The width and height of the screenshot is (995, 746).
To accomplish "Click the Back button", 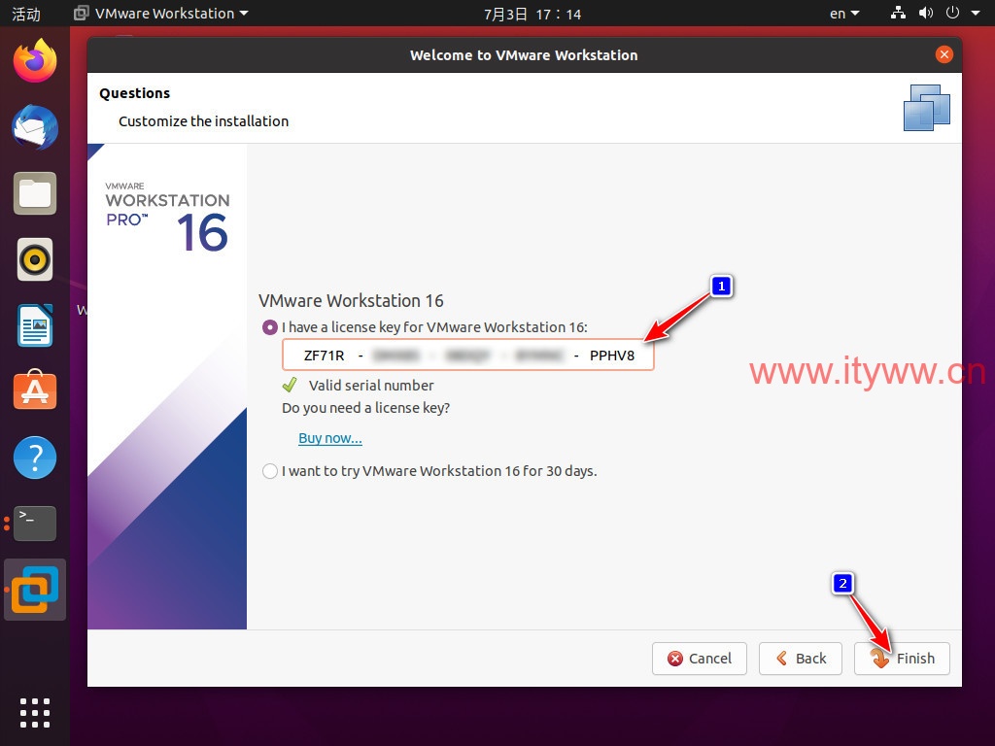I will (x=801, y=659).
